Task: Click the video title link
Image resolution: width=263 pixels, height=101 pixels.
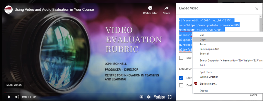Action: 54,9
